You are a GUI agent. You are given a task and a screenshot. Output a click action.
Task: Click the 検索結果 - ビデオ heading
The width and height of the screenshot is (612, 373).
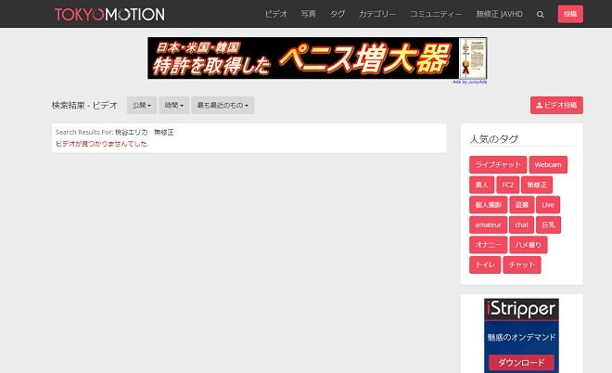[84, 106]
